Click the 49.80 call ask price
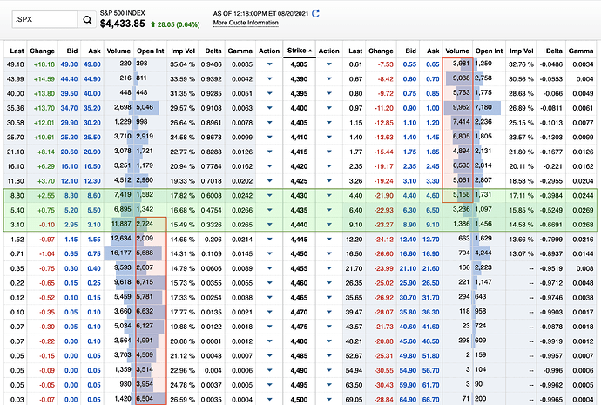The width and height of the screenshot is (601, 405). (91, 64)
